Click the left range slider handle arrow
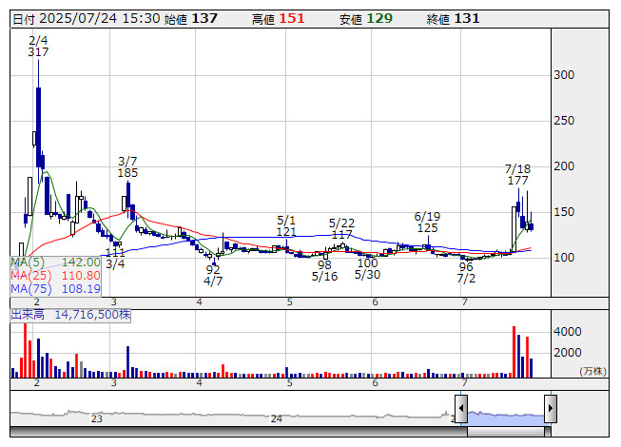Screen dimensions: 621x447 point(460,410)
